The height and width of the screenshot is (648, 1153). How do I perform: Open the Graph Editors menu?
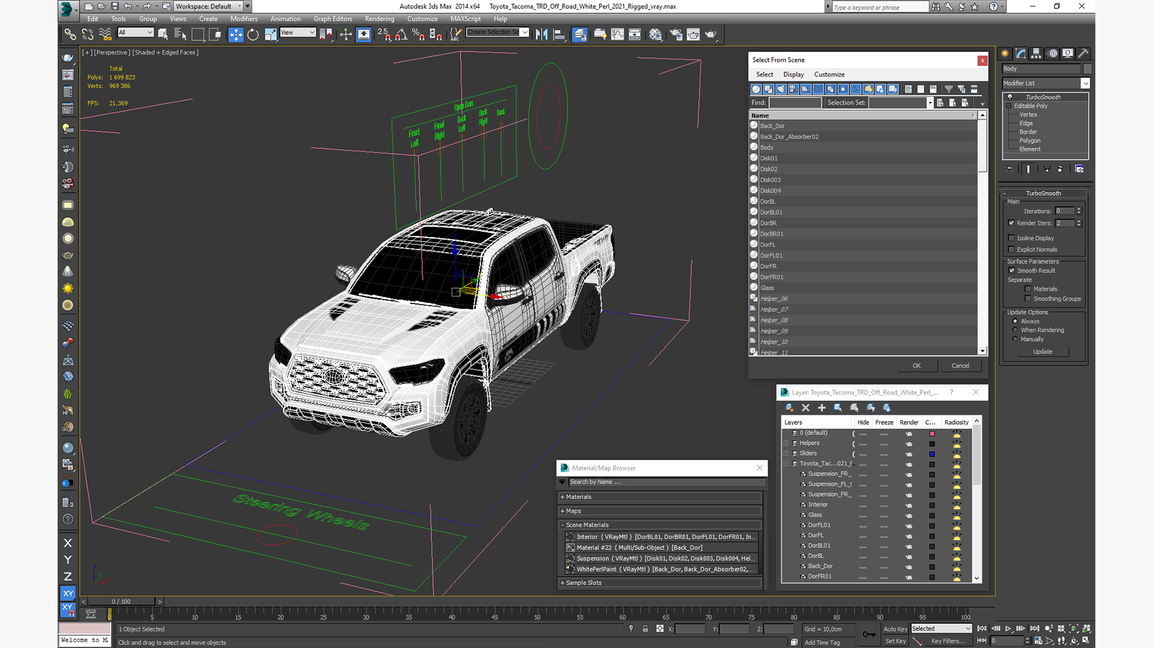point(332,19)
